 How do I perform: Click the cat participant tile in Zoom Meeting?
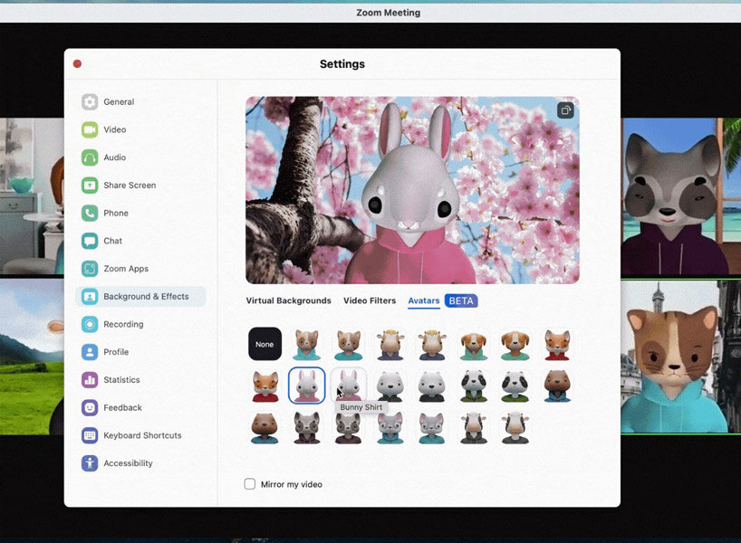pyautogui.click(x=681, y=357)
